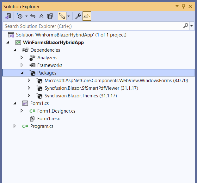Expand the Frameworks node
Screen dimensions: 197x183
click(22, 65)
